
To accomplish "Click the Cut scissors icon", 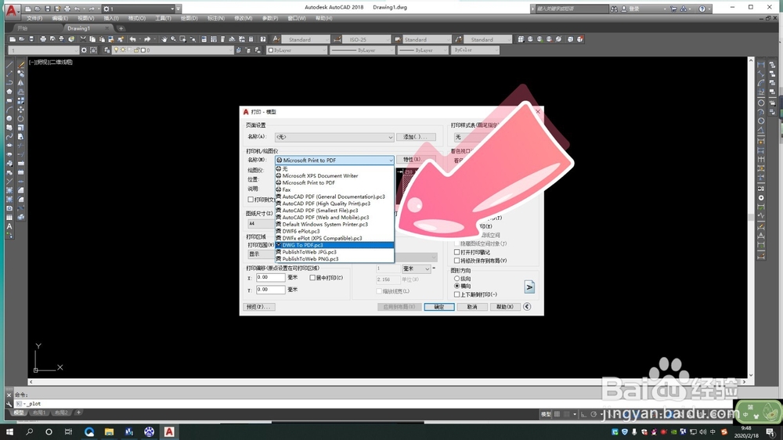I will [84, 39].
